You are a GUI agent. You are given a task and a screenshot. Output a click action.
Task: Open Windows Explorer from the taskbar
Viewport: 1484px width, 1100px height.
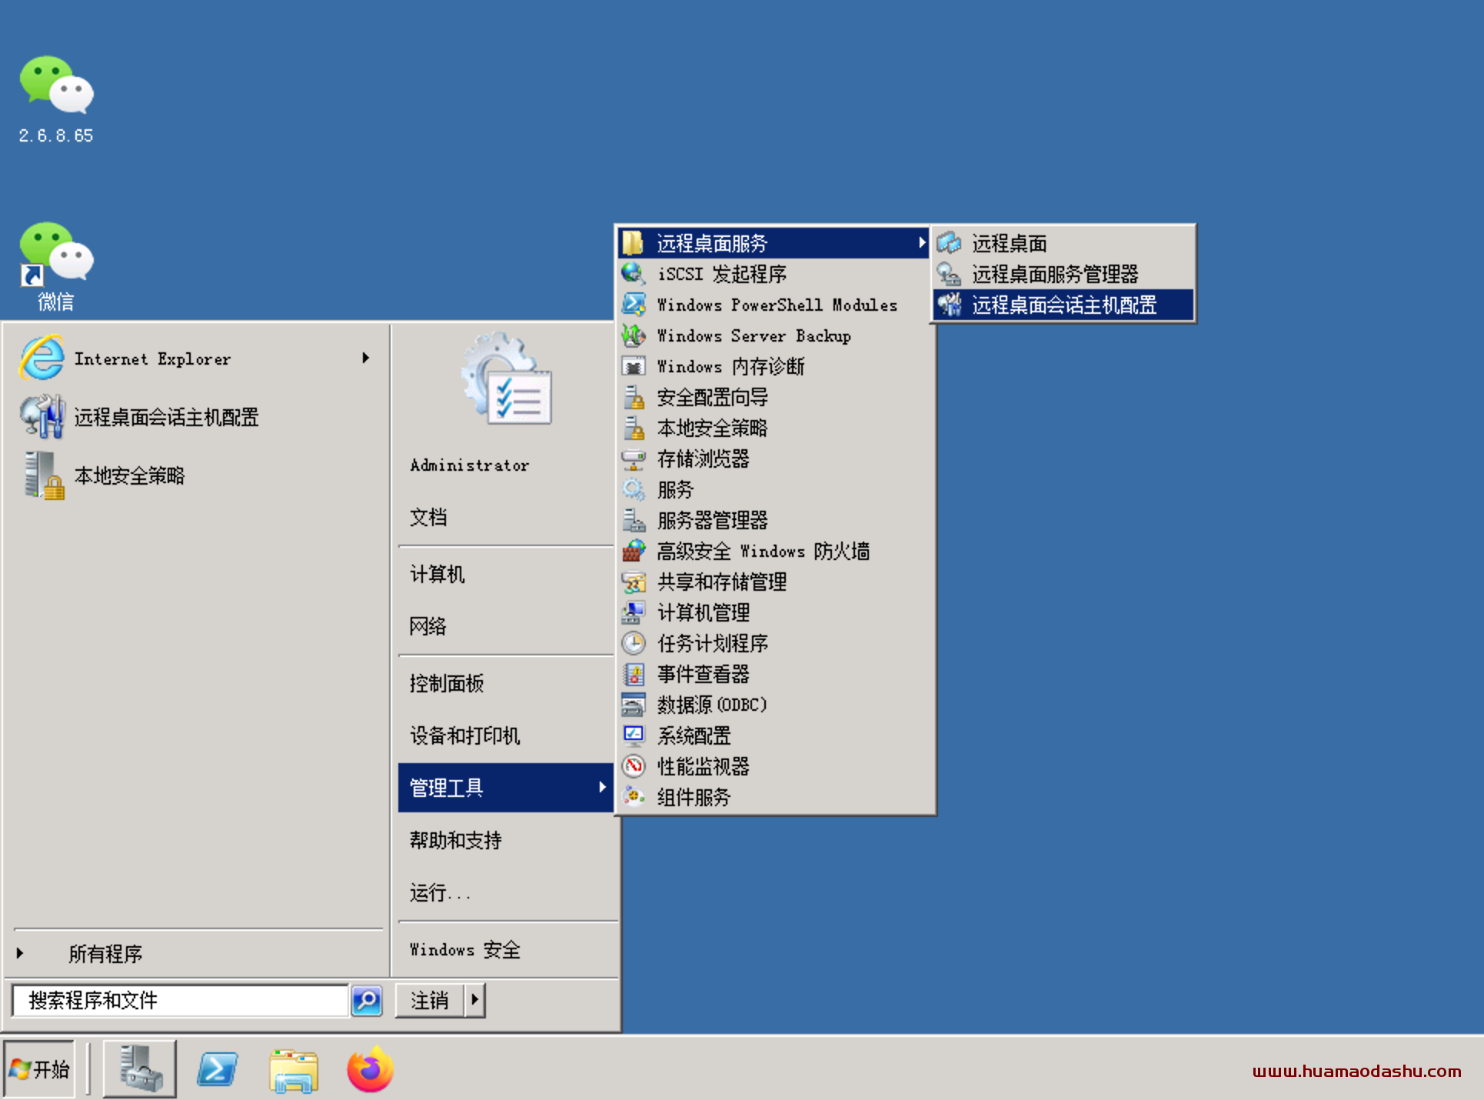(294, 1070)
